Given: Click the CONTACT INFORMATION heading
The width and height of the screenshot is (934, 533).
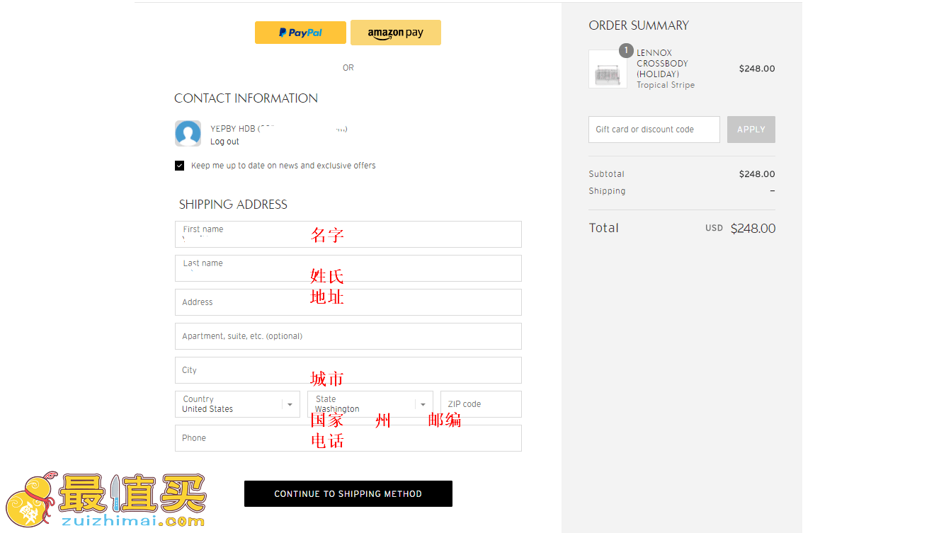Looking at the screenshot, I should (x=246, y=98).
